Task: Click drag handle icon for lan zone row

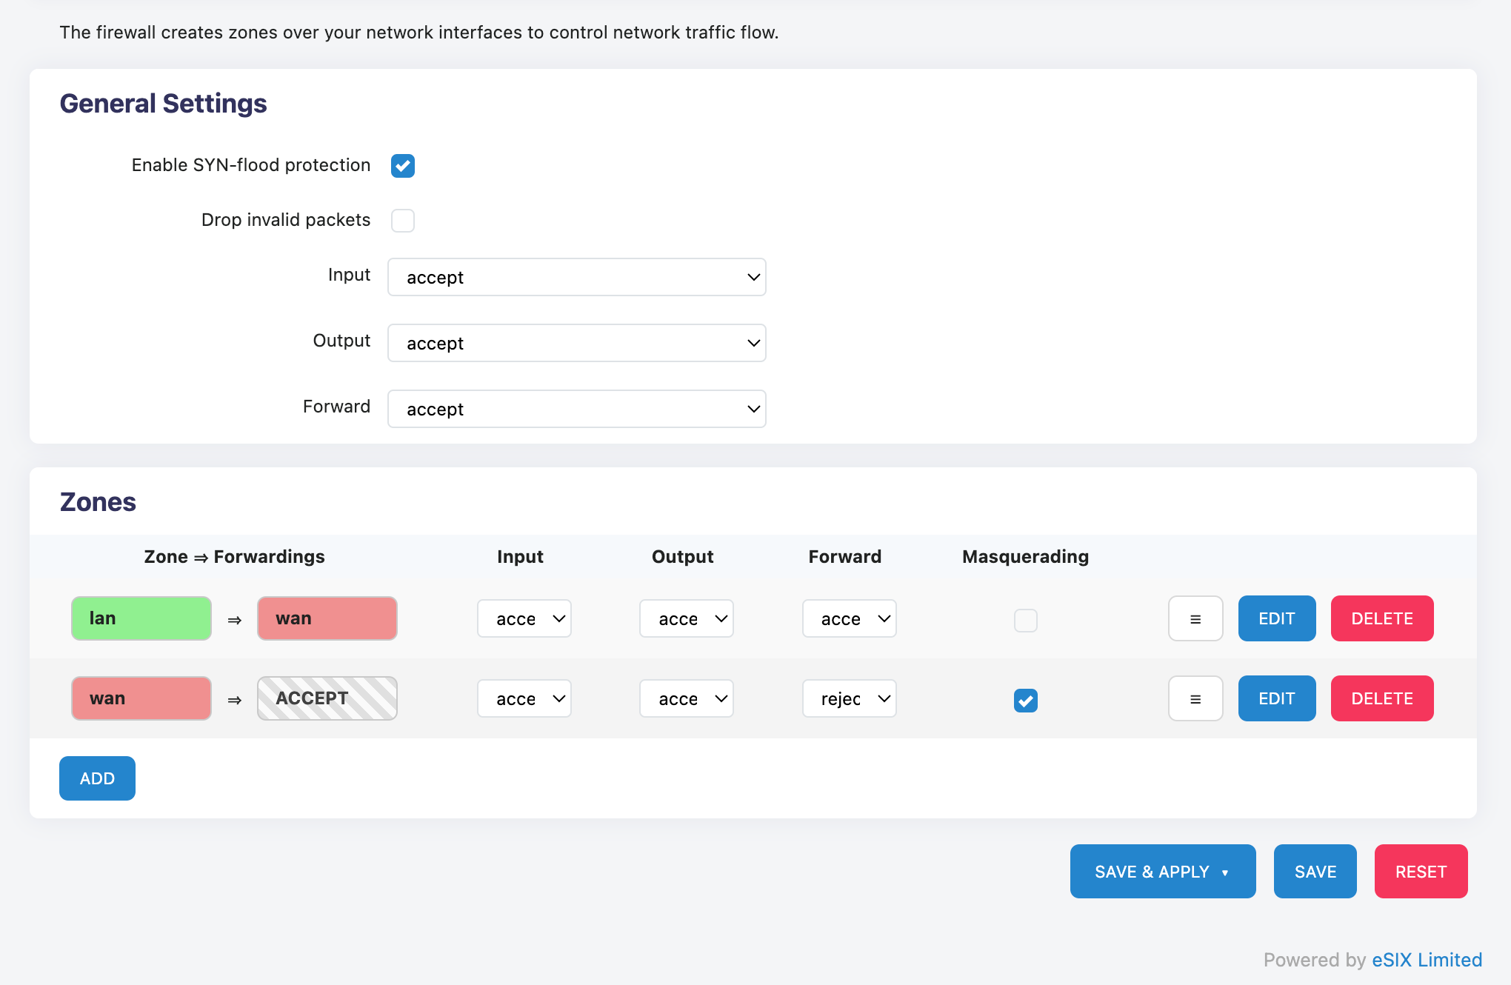Action: tap(1195, 619)
